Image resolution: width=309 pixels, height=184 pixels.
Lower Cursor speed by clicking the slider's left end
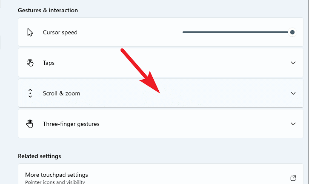click(184, 32)
